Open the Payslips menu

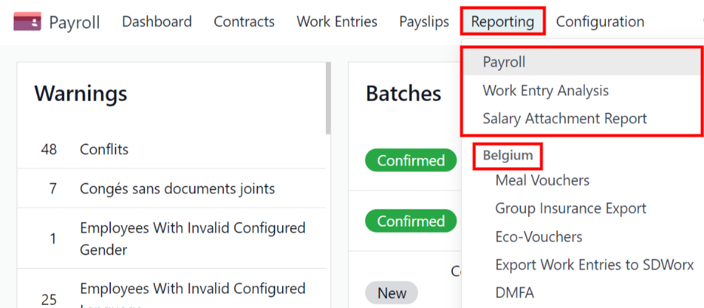(424, 22)
